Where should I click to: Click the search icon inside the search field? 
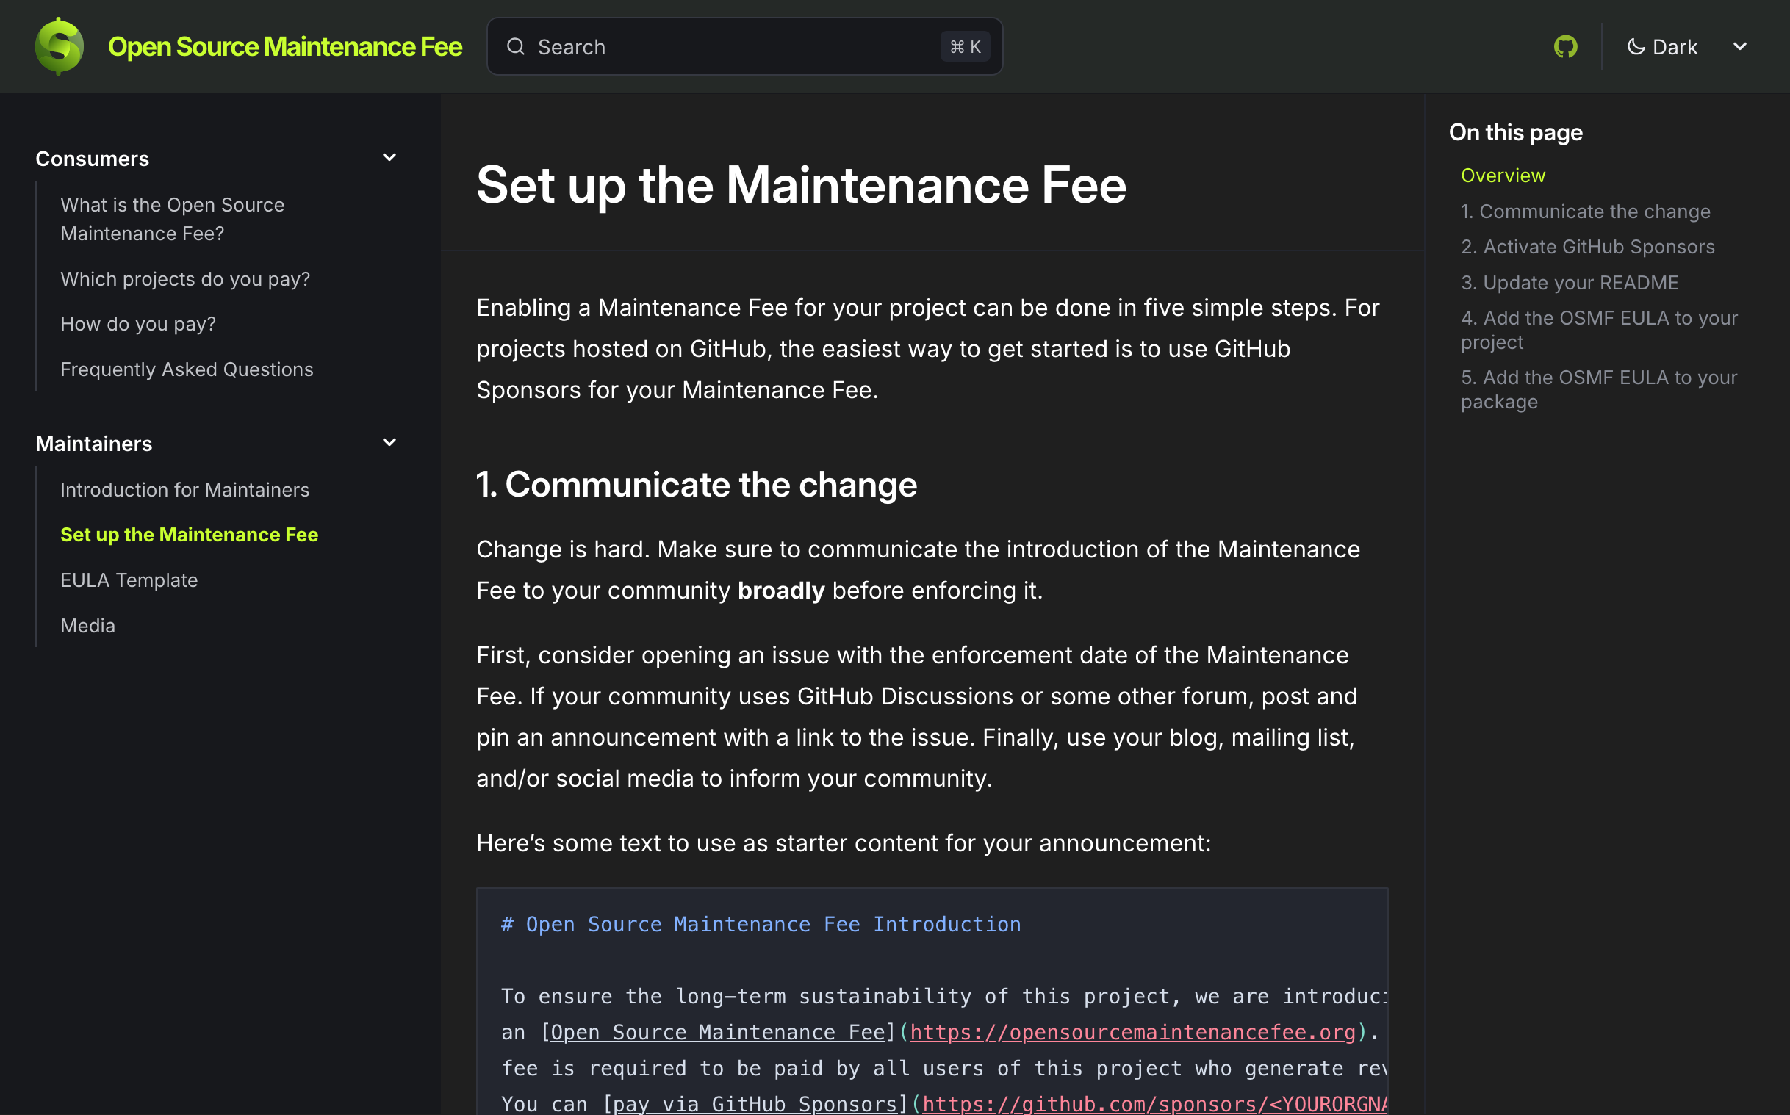pyautogui.click(x=516, y=46)
